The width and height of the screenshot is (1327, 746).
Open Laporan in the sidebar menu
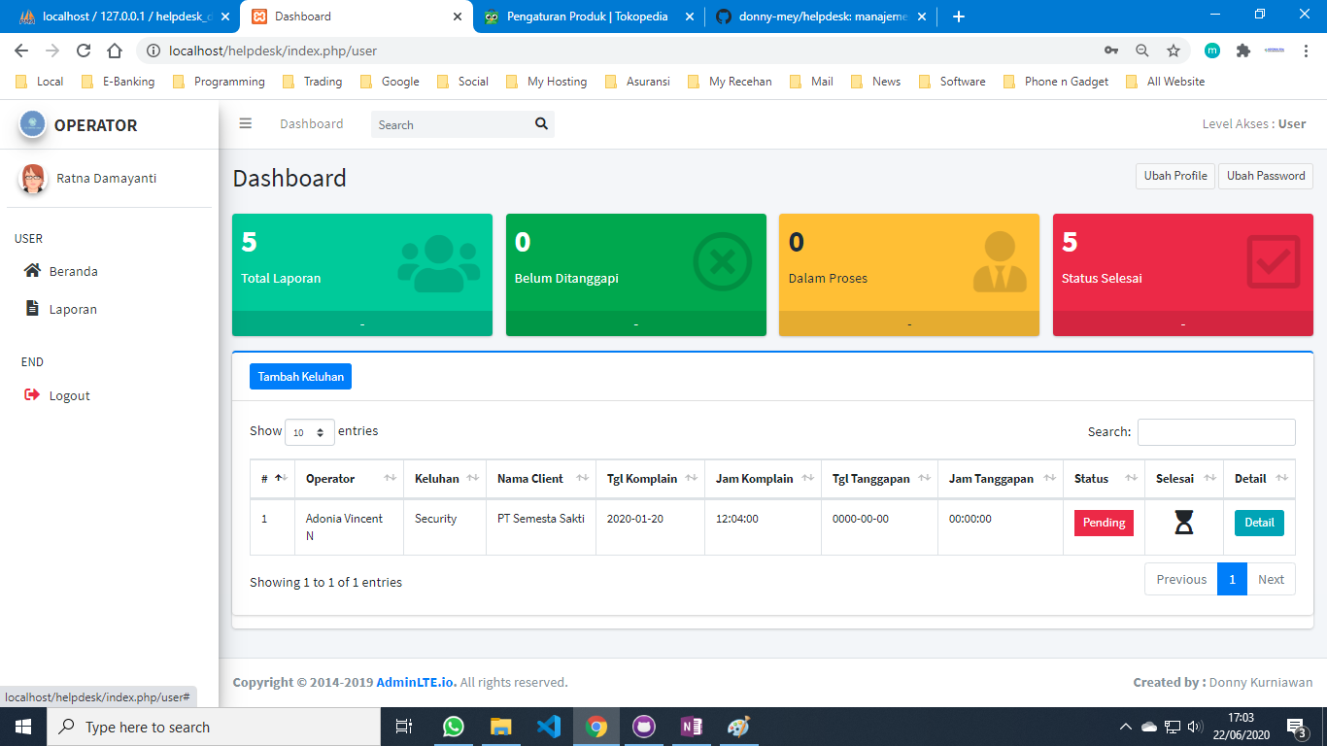[x=73, y=309]
